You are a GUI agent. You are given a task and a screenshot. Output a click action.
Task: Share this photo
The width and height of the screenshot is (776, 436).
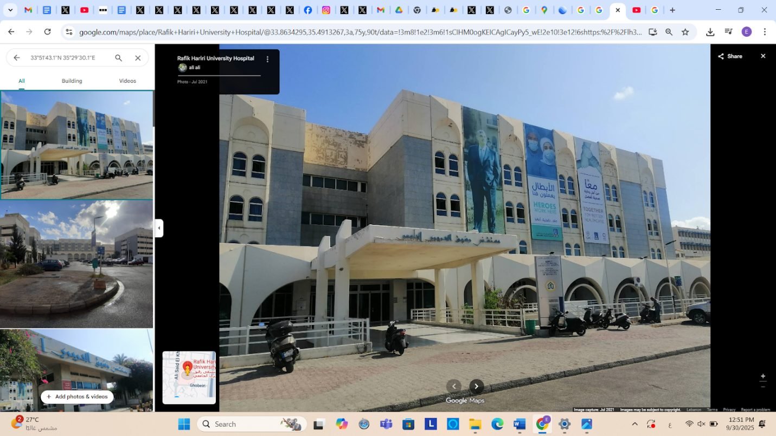click(730, 56)
